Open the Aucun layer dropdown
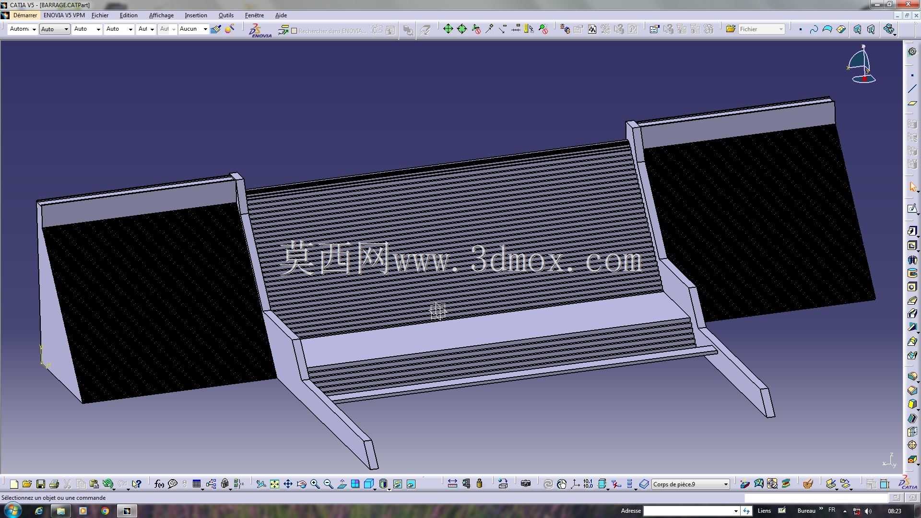The image size is (921, 518). (x=193, y=29)
